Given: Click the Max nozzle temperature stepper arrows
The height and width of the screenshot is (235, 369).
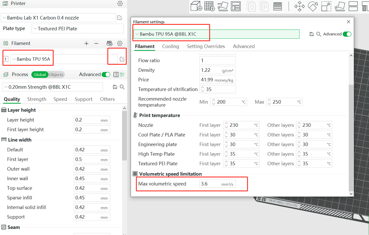Looking at the screenshot, I should click(x=269, y=102).
